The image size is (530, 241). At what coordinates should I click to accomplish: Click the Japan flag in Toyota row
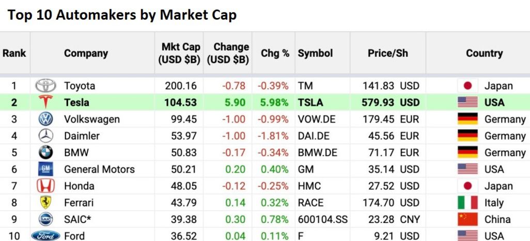468,85
